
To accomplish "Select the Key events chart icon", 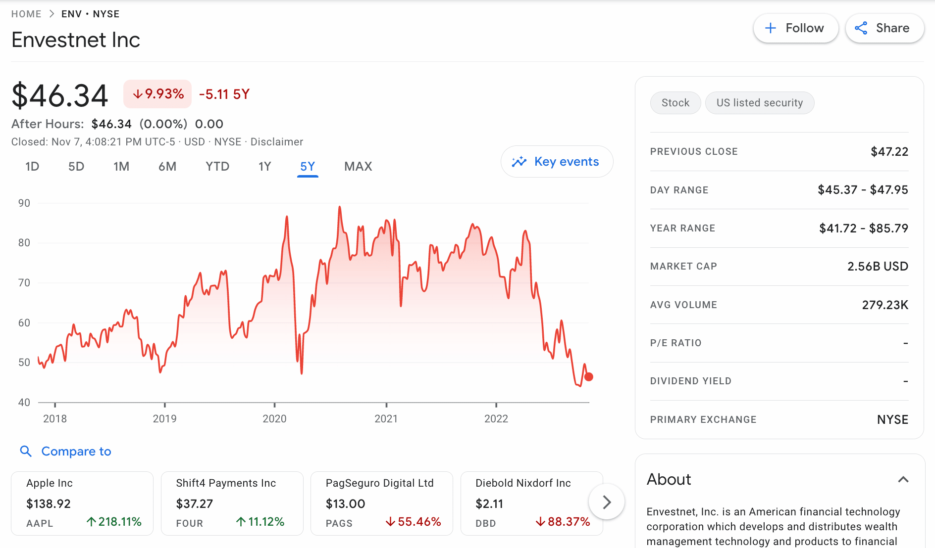I will [x=519, y=161].
